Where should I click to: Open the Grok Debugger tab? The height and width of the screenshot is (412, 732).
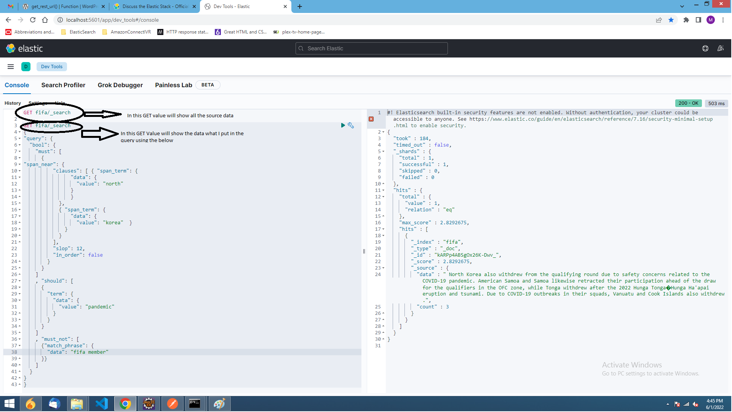coord(120,85)
